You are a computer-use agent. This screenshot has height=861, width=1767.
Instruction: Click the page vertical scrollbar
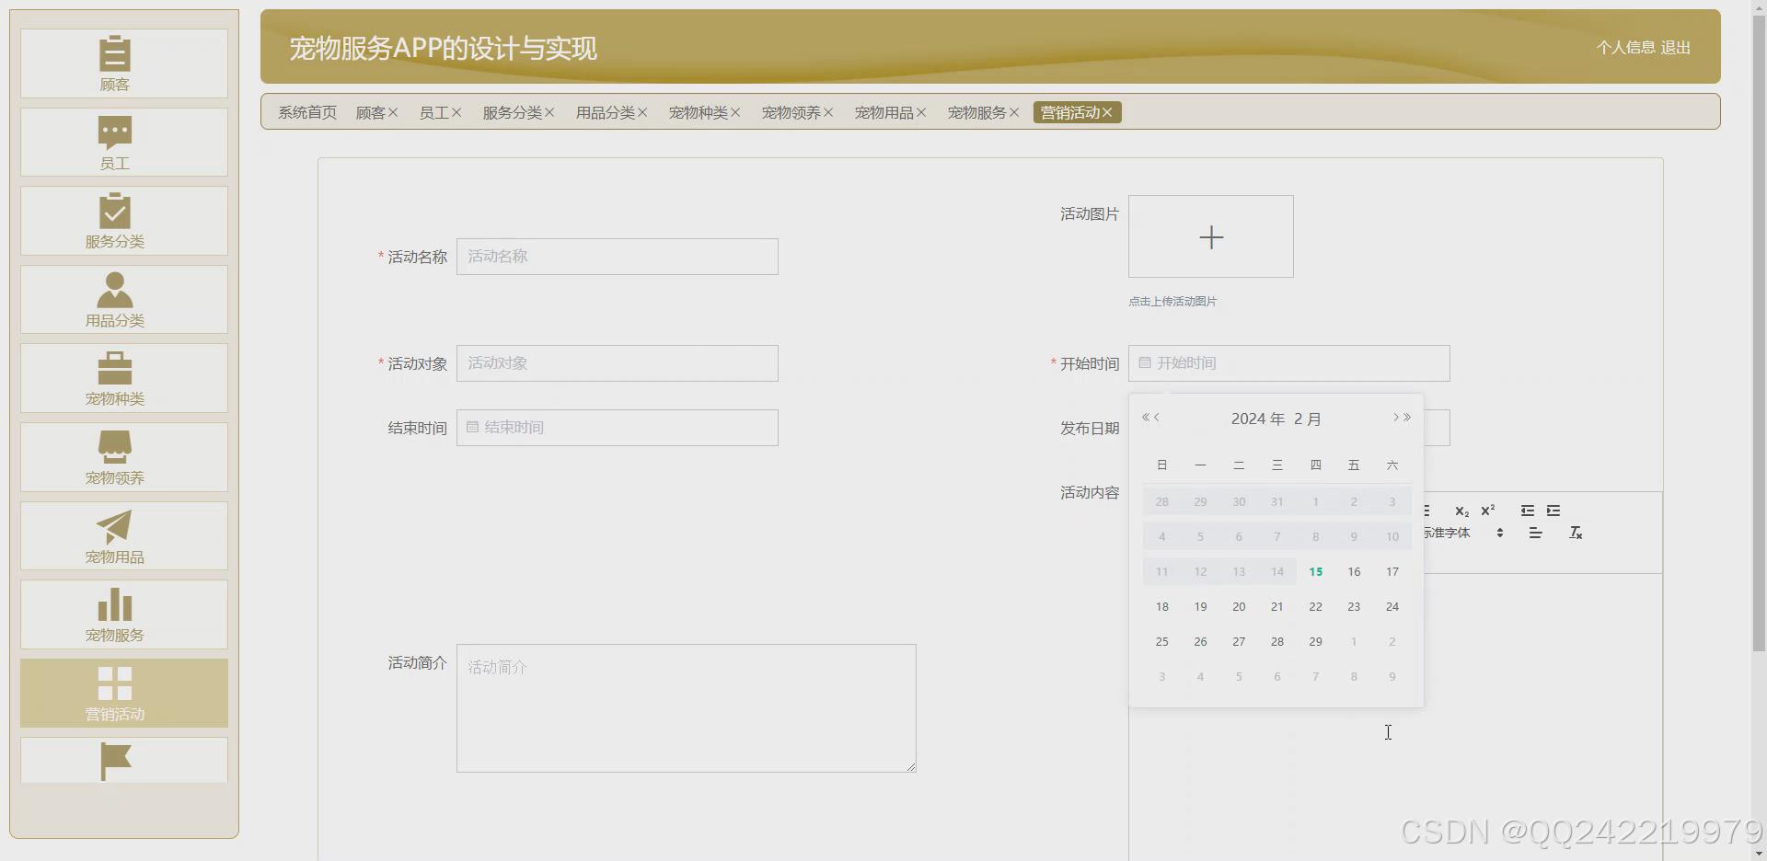(x=1759, y=331)
